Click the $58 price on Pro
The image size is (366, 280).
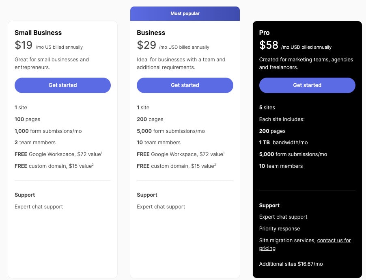click(x=268, y=45)
